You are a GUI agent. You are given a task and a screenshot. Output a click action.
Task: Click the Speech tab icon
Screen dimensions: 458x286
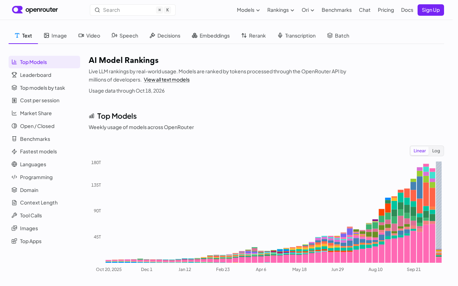(x=114, y=35)
